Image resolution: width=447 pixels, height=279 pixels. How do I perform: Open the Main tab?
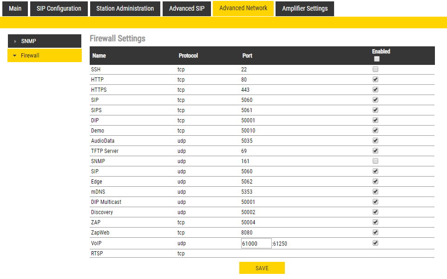coord(15,8)
